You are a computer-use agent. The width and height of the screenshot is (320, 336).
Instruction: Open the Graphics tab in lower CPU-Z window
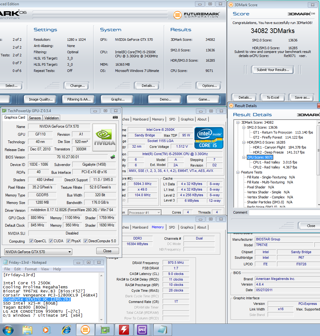(187, 227)
